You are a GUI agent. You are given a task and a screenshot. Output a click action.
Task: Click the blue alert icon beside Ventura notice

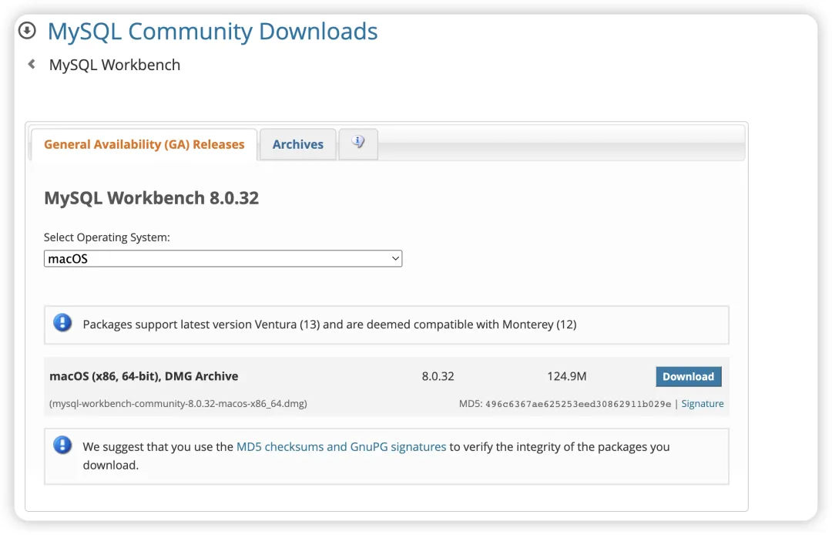click(x=62, y=323)
